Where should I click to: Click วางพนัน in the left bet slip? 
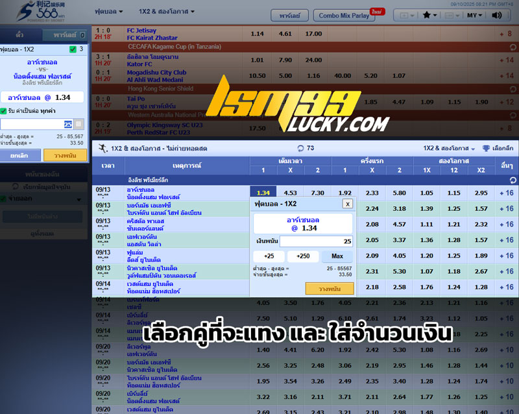[66, 155]
